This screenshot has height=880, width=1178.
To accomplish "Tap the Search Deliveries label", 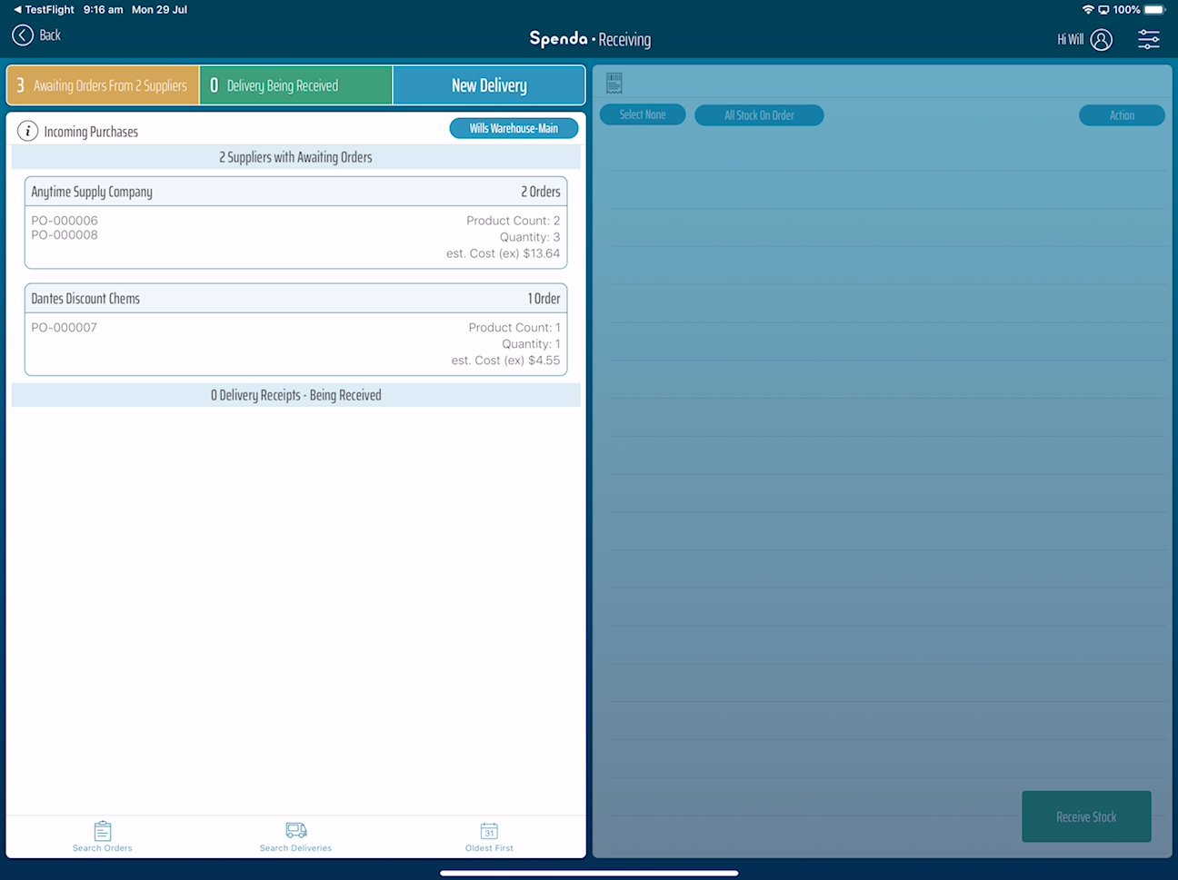I will click(295, 848).
